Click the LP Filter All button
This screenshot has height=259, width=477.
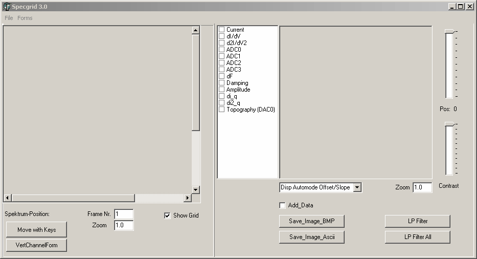(x=418, y=237)
